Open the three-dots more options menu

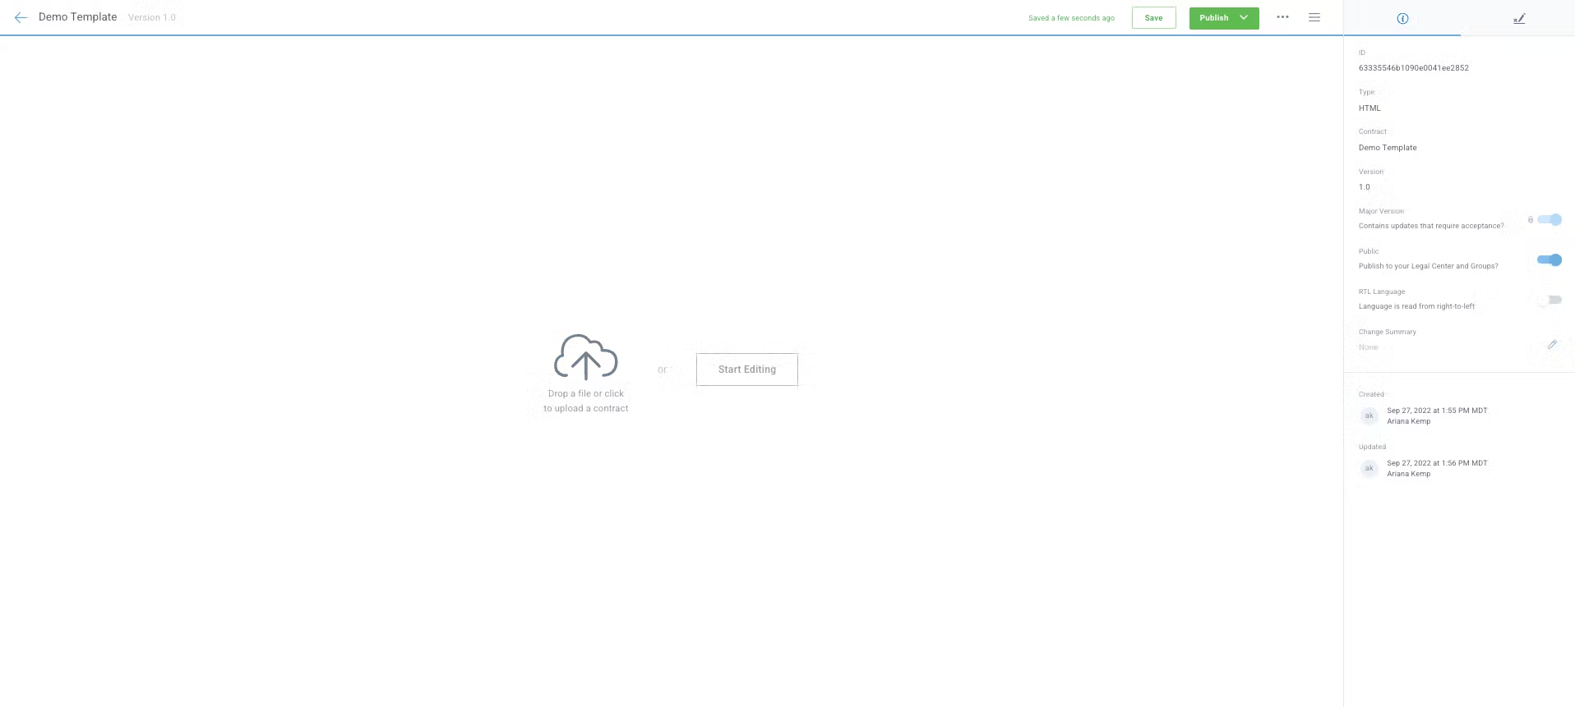tap(1282, 17)
